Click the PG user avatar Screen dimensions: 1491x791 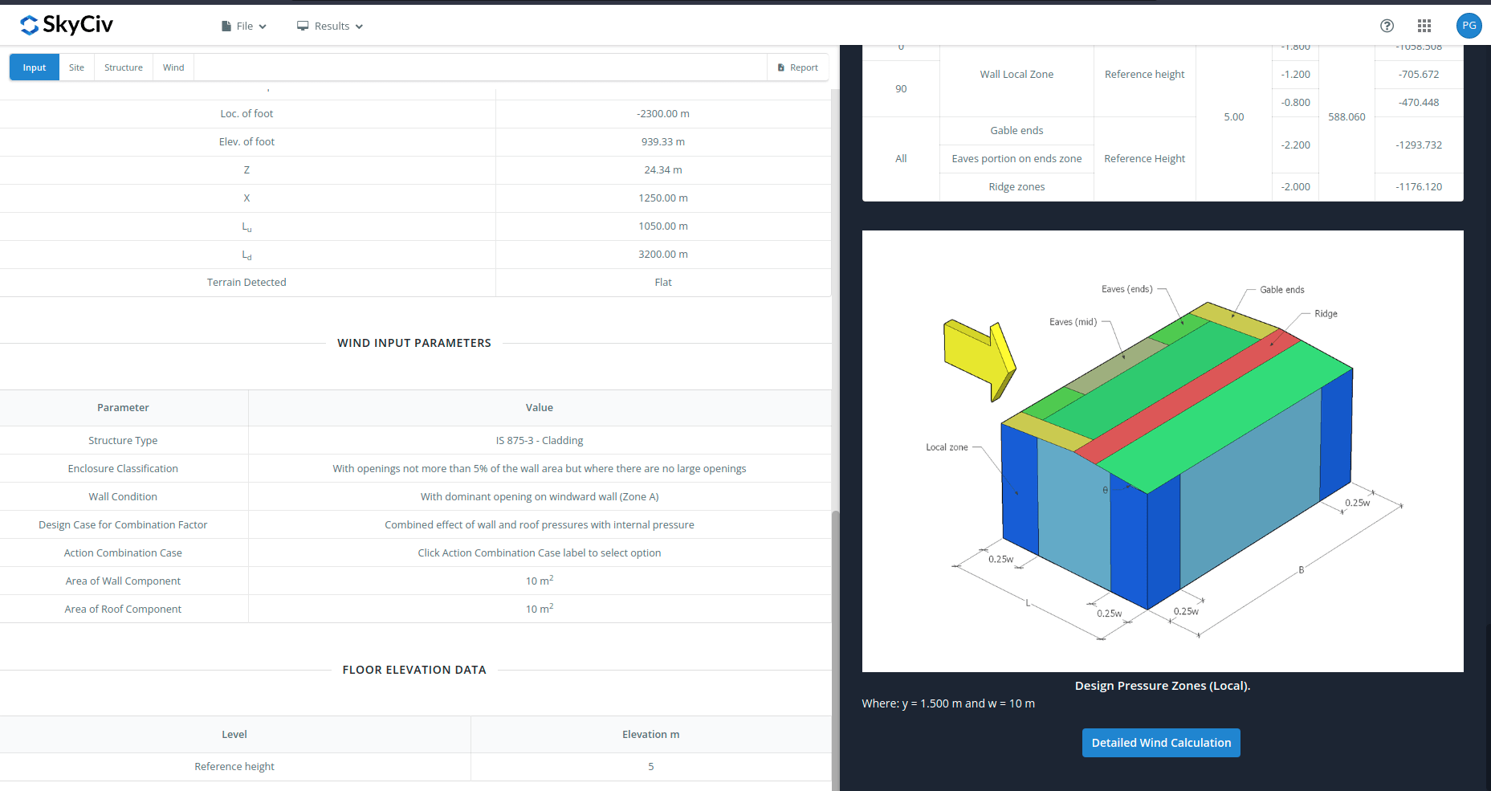coord(1469,26)
